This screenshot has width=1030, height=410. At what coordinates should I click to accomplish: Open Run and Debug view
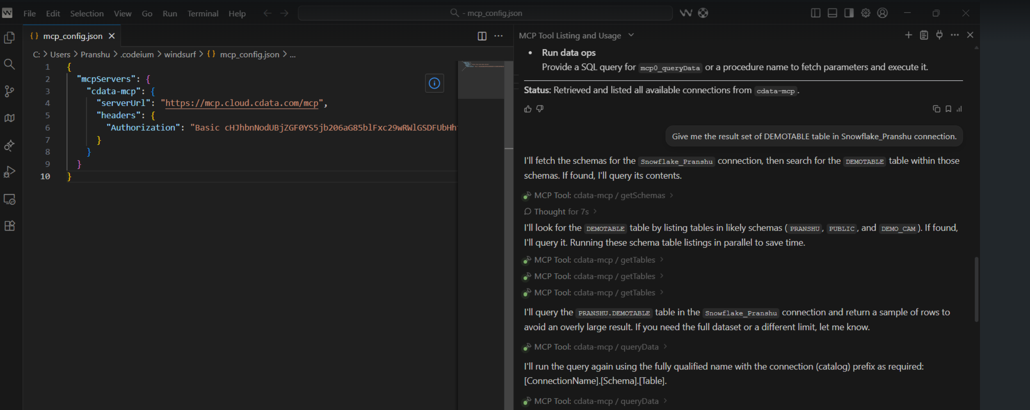(9, 172)
